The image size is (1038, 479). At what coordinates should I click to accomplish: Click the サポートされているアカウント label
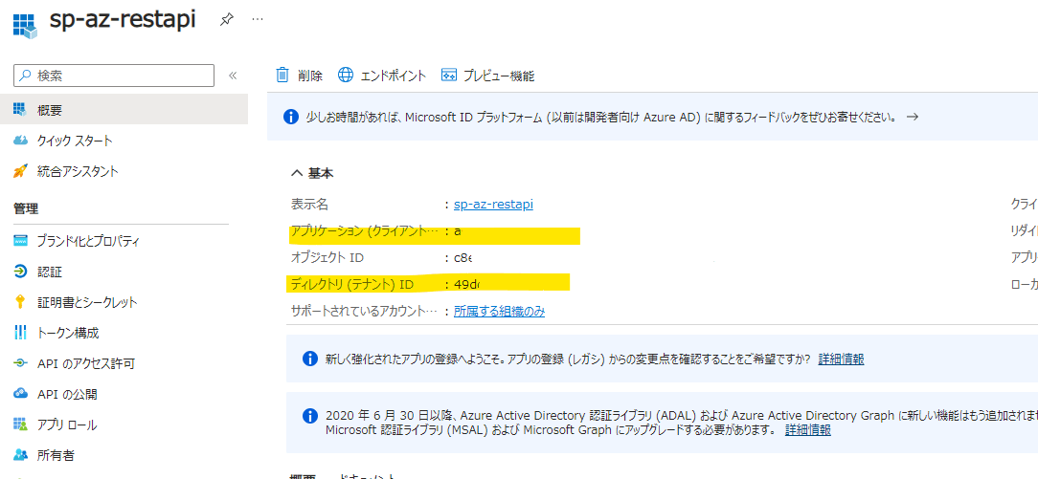click(x=365, y=311)
